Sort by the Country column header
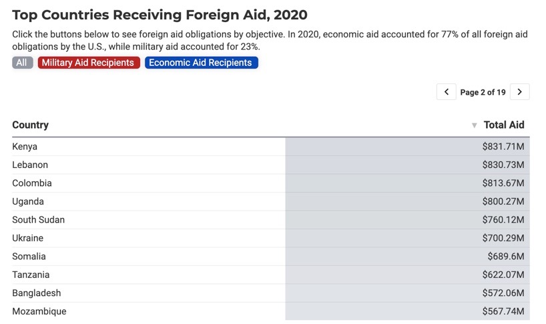546x324 pixels. click(x=30, y=125)
